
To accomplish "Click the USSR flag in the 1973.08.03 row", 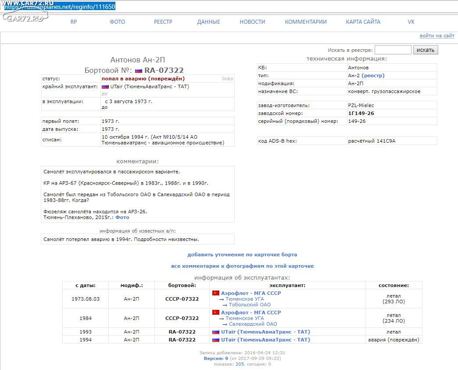I will pyautogui.click(x=216, y=293).
